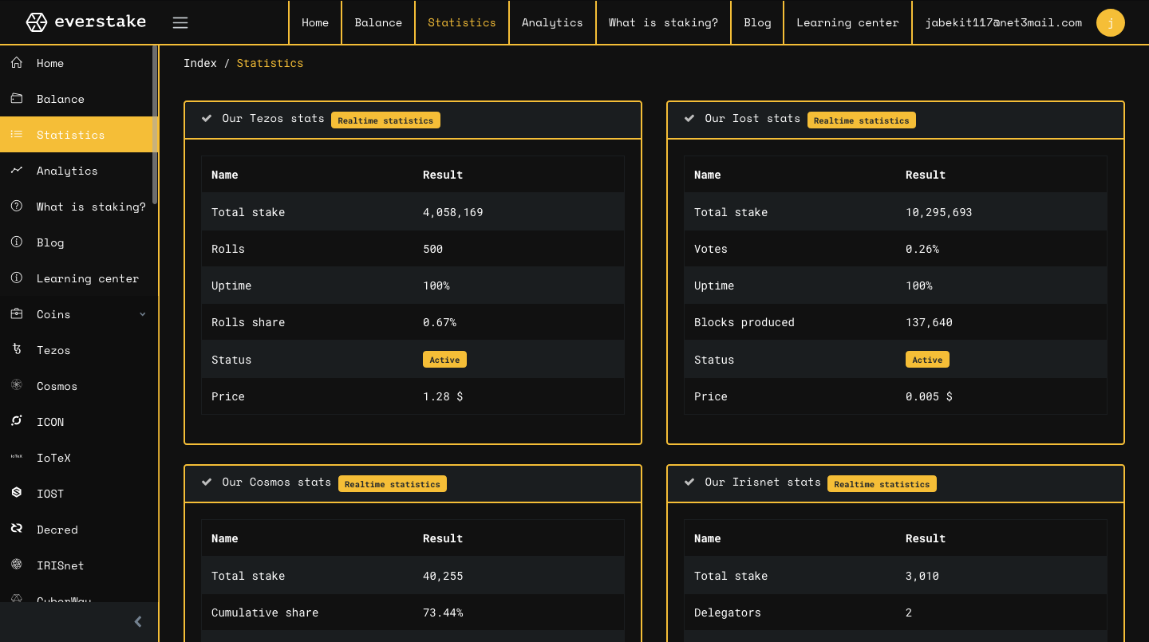The width and height of the screenshot is (1149, 642).
Task: Click the checkmark icon on Irisnet stats card
Action: 689,482
